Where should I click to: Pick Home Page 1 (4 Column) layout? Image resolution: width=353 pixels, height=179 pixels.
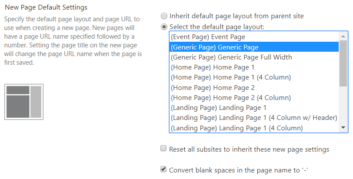tap(254, 77)
